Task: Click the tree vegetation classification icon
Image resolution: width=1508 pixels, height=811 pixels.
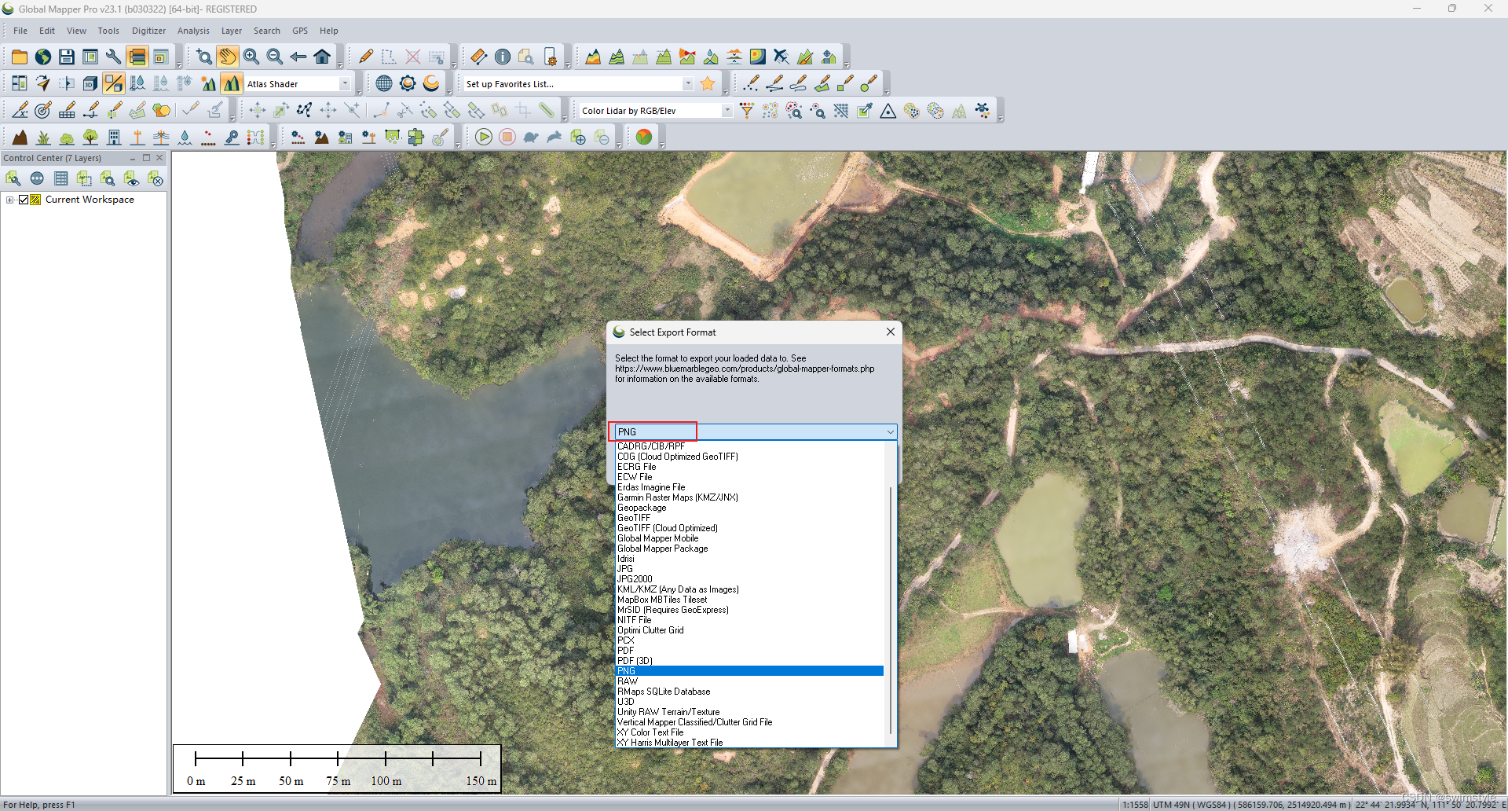Action: point(90,138)
